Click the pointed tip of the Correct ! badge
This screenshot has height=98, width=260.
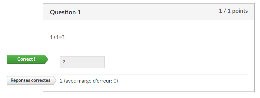pyautogui.click(x=47, y=59)
